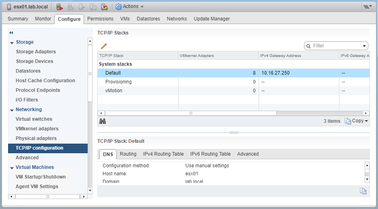
Task: Click the reboot host icon with green arrows
Action: click(x=104, y=7)
